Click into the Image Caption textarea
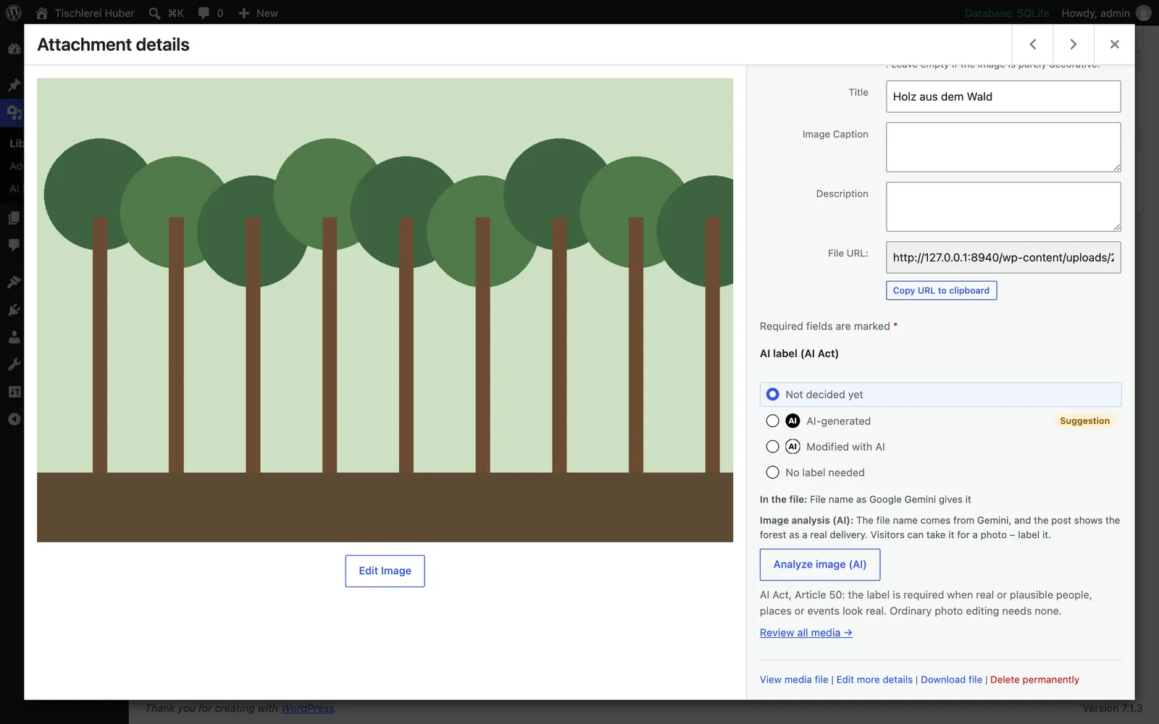This screenshot has width=1159, height=724. pos(1003,147)
